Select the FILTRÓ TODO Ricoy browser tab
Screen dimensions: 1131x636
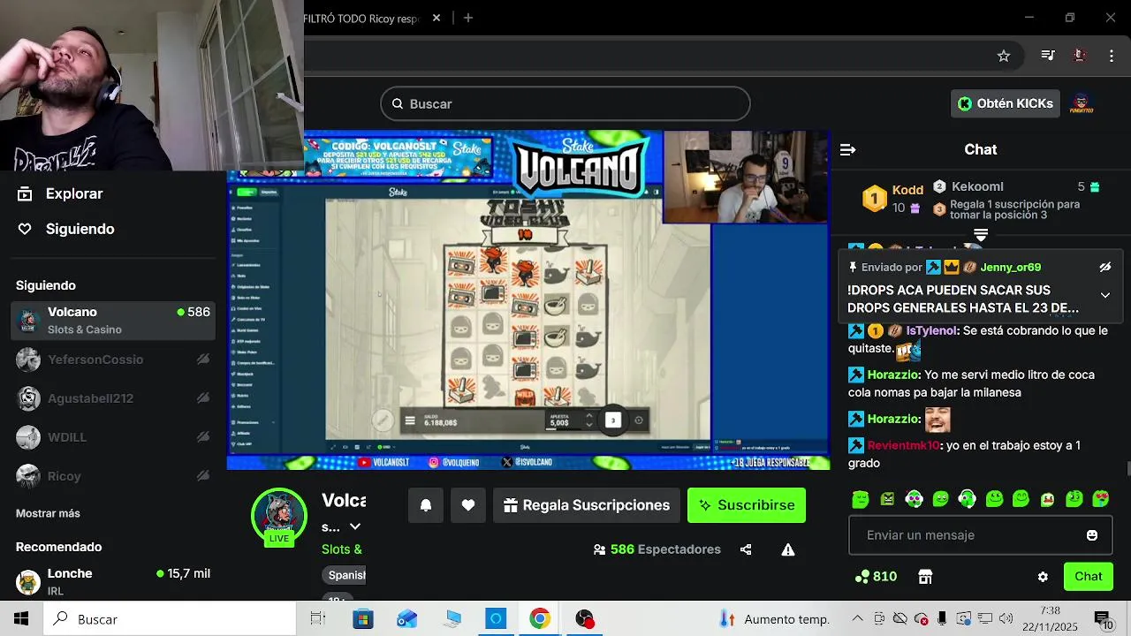[x=362, y=18]
